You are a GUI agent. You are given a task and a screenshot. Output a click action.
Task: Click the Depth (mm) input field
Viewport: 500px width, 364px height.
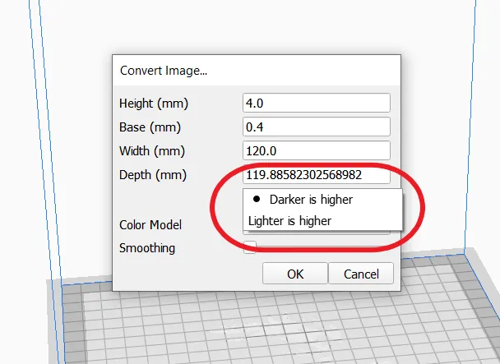pyautogui.click(x=317, y=175)
